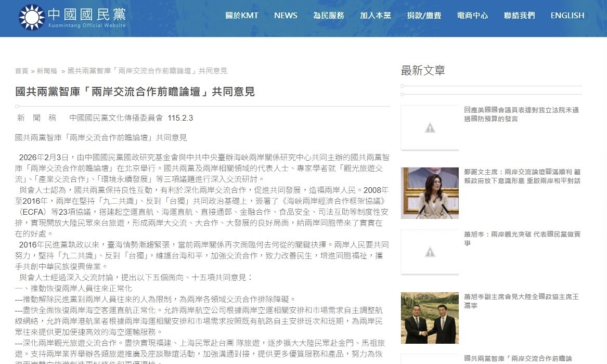This screenshot has width=607, height=364.
Task: Select 加入本黨 in the navigation bar
Action: tap(375, 16)
